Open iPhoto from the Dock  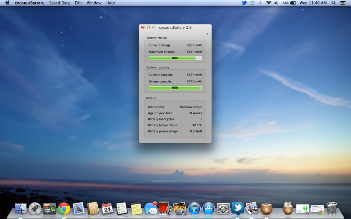tap(180, 208)
